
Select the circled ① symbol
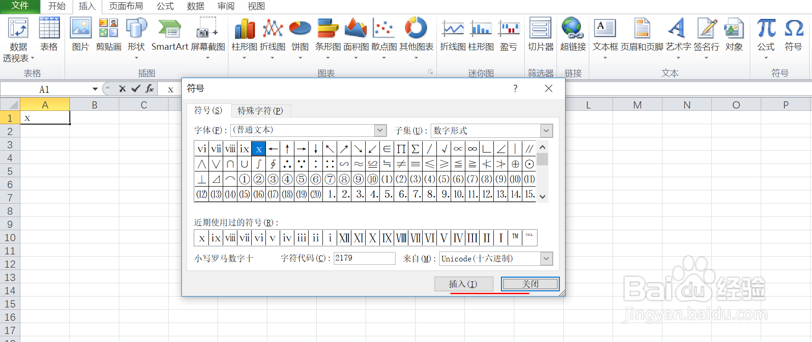[x=244, y=179]
